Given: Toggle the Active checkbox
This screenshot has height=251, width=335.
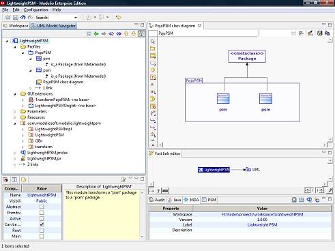Looking at the screenshot, I should click(42, 218).
